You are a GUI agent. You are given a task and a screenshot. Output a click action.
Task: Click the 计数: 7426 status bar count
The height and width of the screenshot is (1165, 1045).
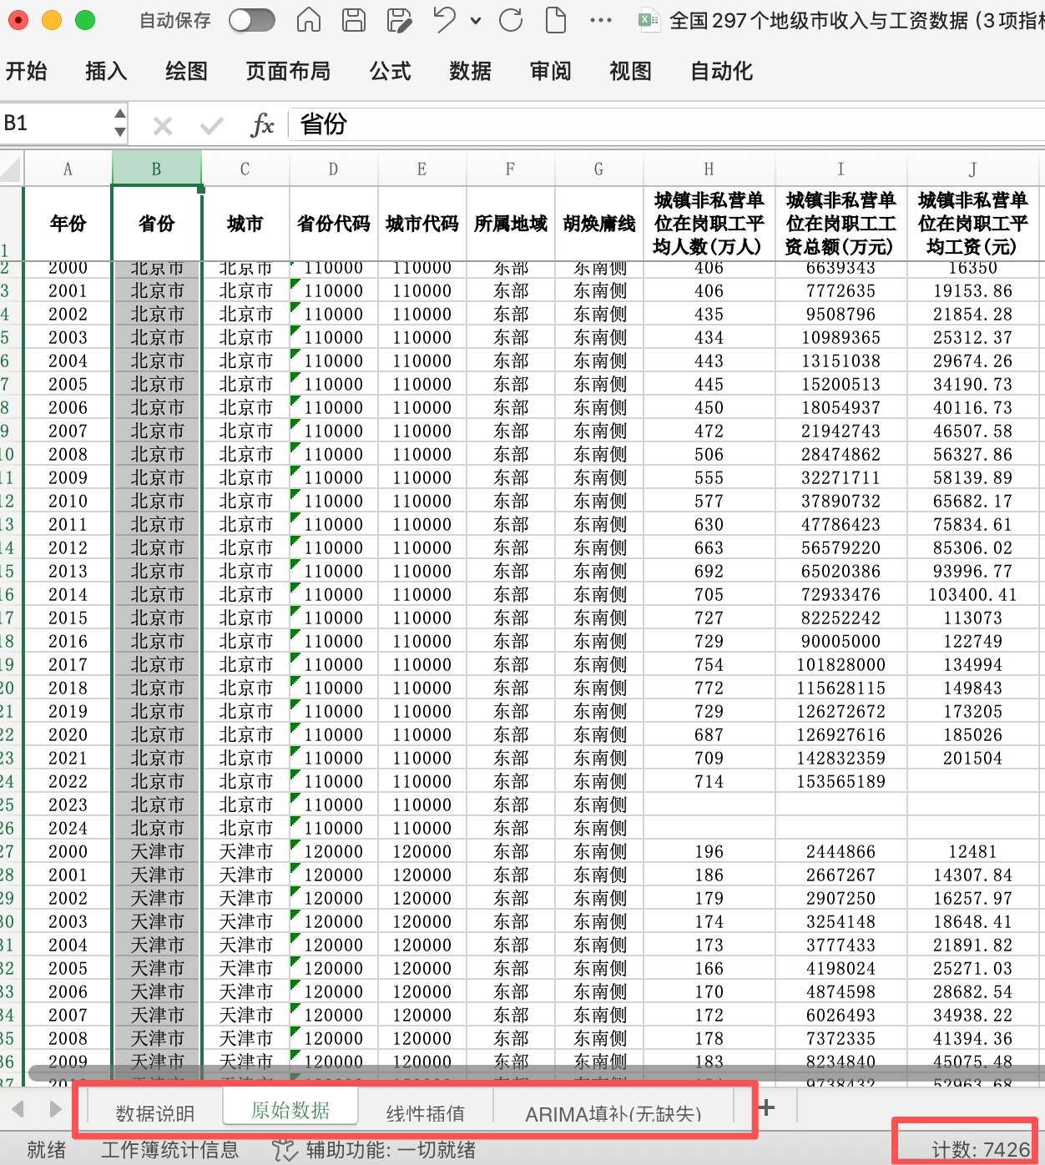tap(981, 1150)
